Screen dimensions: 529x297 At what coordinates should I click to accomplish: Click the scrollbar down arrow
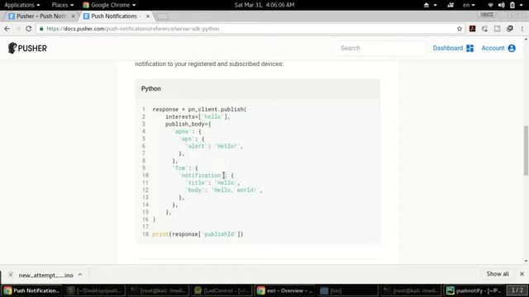click(526, 261)
